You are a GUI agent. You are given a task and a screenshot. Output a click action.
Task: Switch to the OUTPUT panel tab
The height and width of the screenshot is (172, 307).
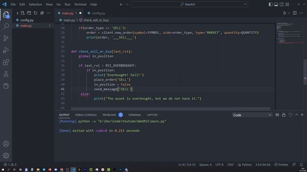pos(64,115)
